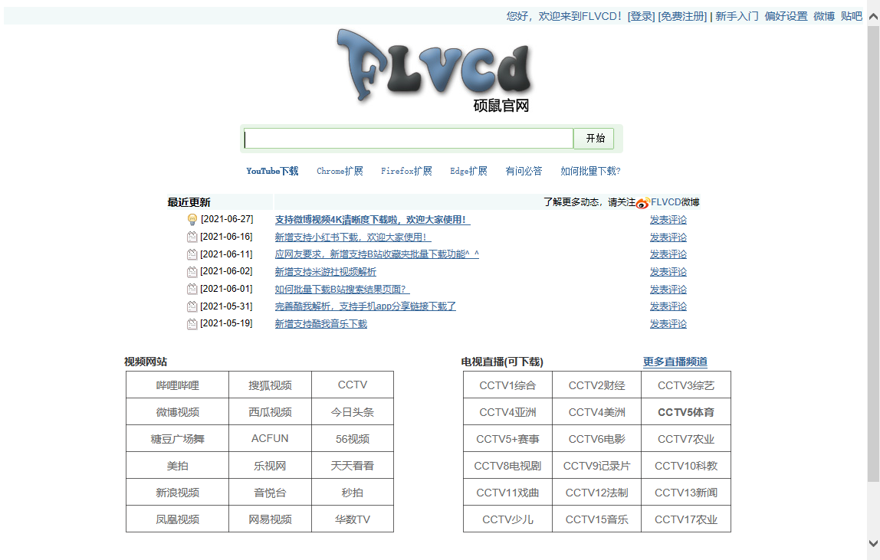Open the 登录 login link
Screen dimensions: 880x560
641,16
